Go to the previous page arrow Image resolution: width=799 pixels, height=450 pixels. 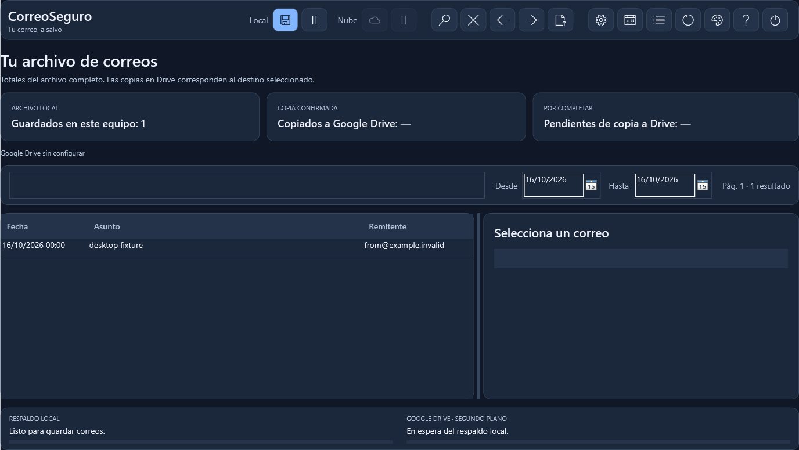point(502,20)
